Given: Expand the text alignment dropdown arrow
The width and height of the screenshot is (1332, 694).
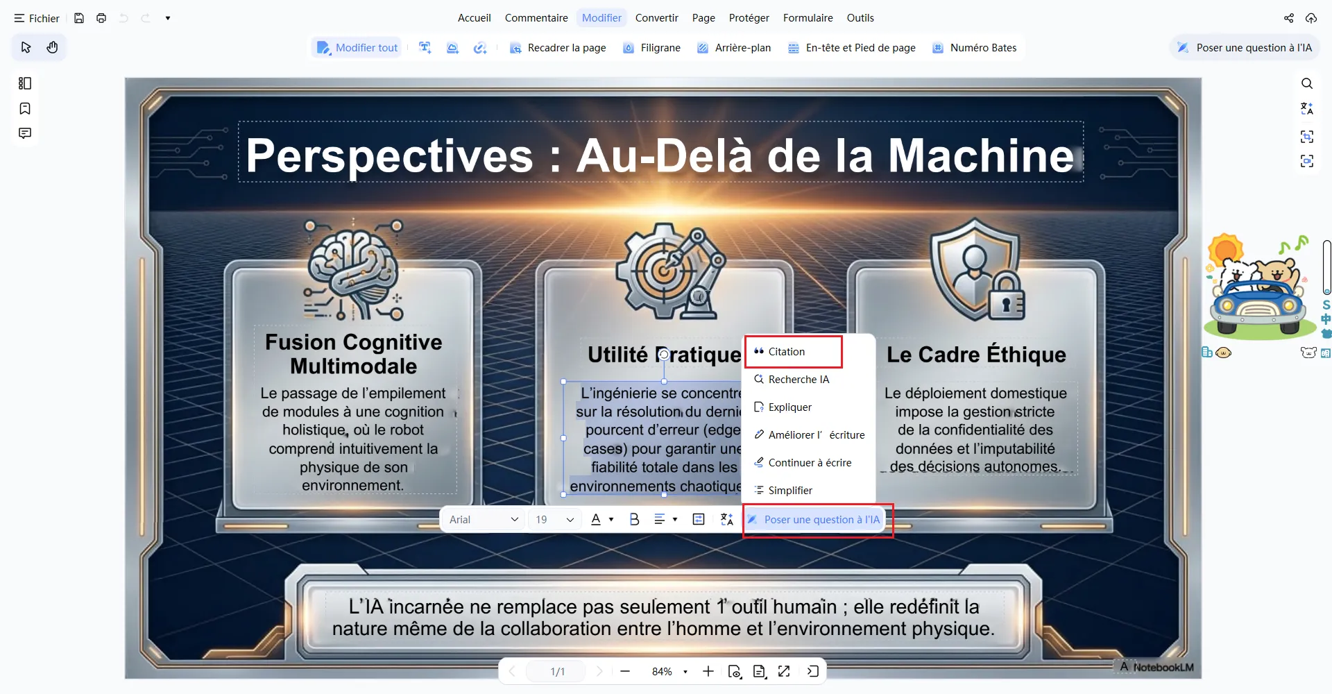Looking at the screenshot, I should 675,520.
